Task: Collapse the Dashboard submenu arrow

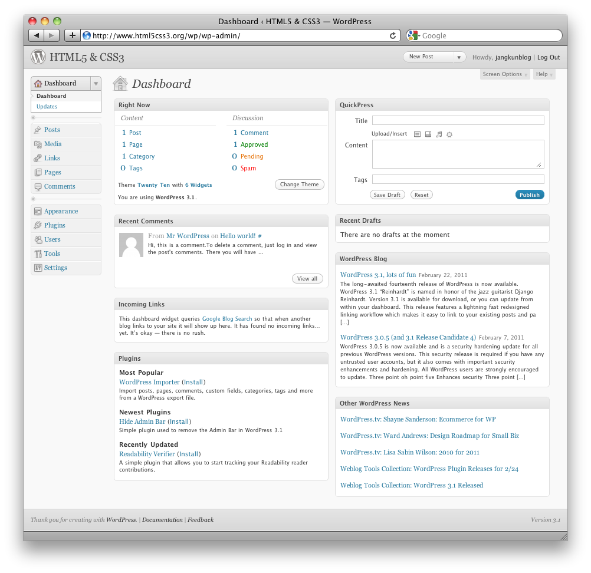Action: [96, 84]
